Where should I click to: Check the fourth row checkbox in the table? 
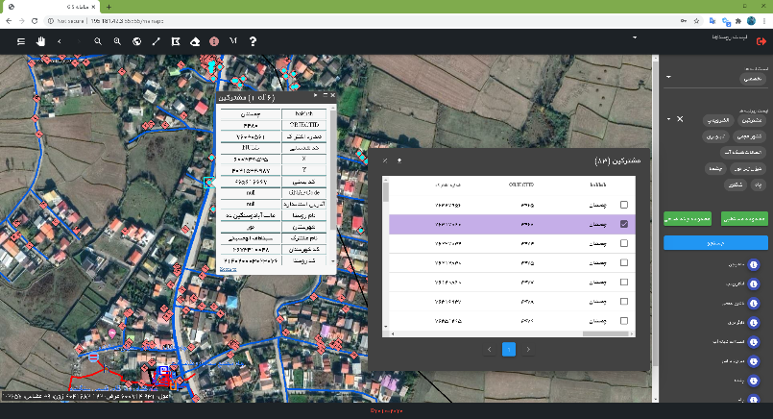pos(623,262)
